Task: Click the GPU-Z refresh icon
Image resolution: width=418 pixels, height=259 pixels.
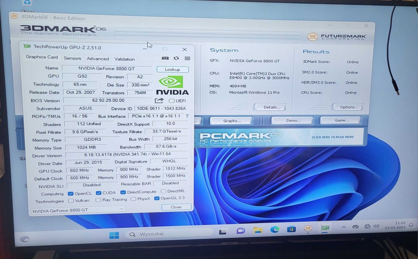Action: pyautogui.click(x=176, y=58)
